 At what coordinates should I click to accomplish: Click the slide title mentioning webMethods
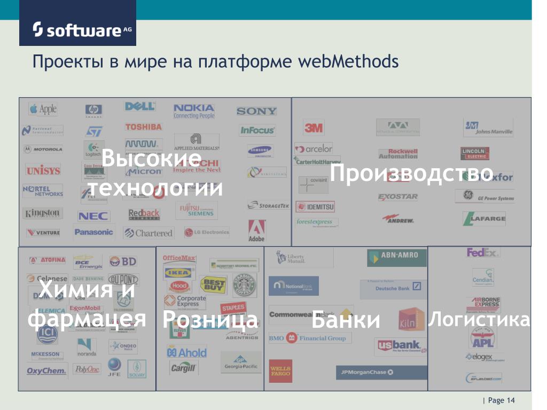[216, 62]
